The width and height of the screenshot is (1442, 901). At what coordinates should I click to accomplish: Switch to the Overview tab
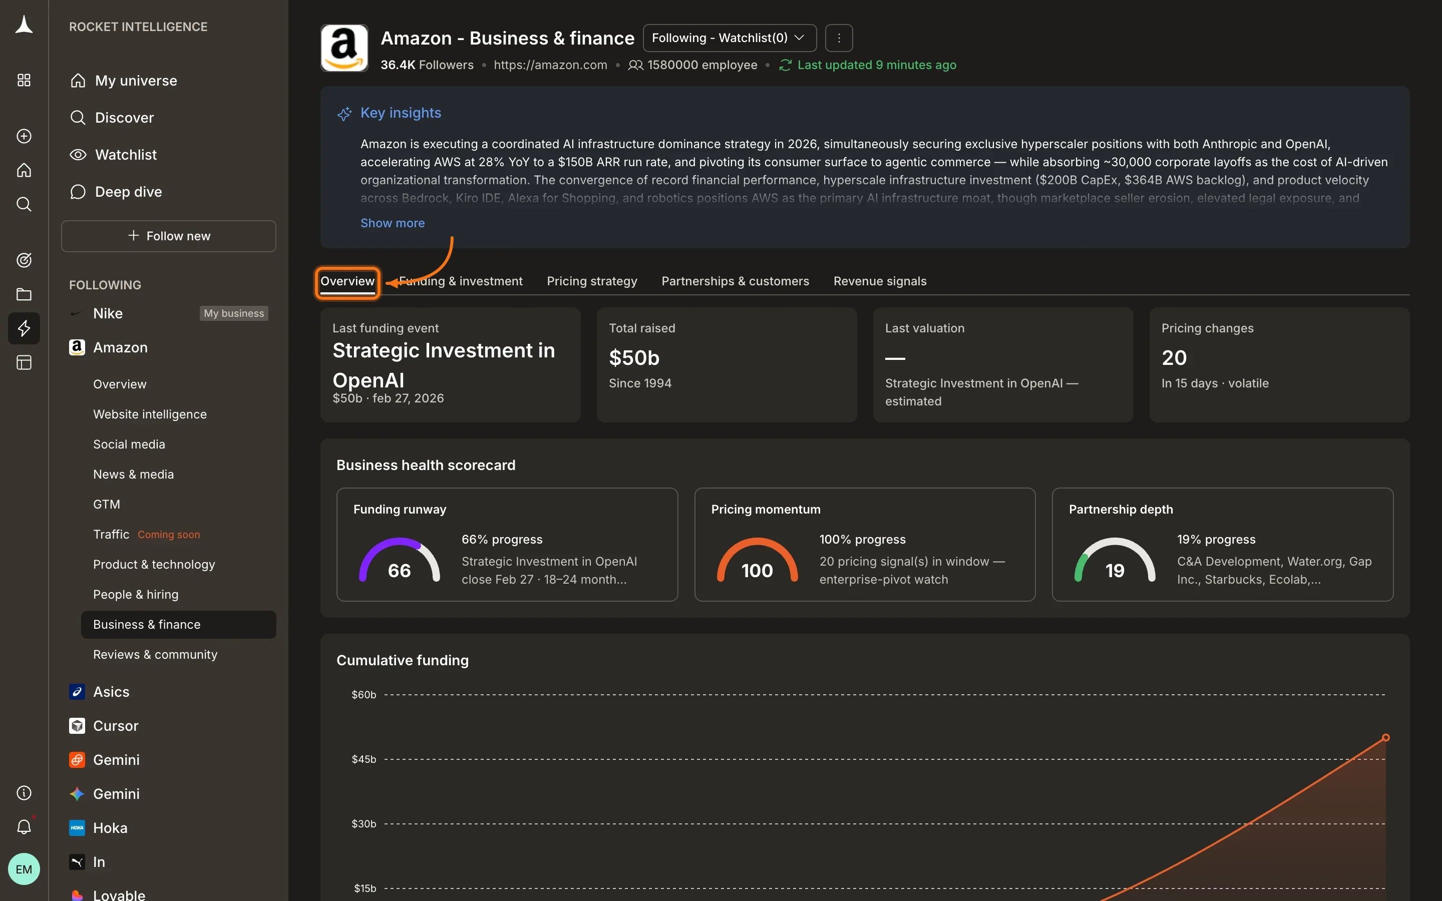click(x=347, y=281)
